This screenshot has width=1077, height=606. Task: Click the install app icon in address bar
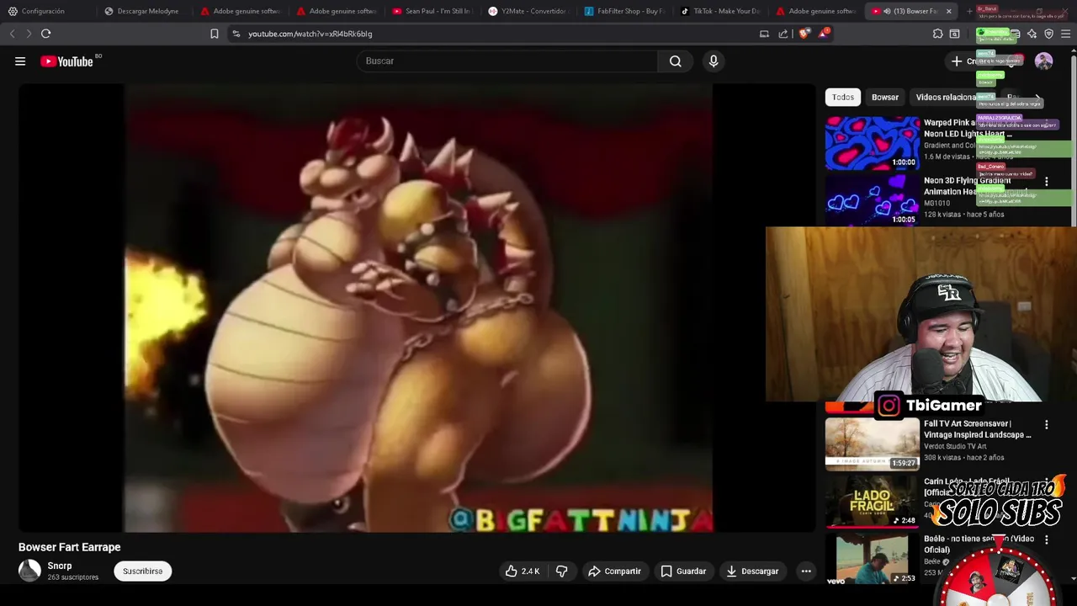click(x=764, y=34)
